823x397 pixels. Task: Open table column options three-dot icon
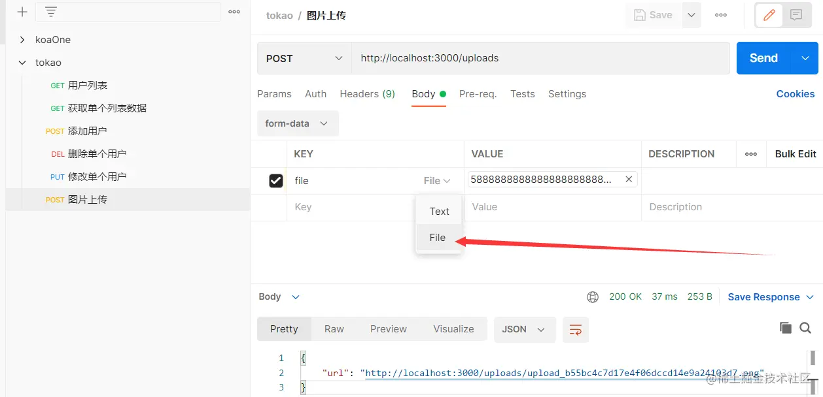tap(751, 154)
